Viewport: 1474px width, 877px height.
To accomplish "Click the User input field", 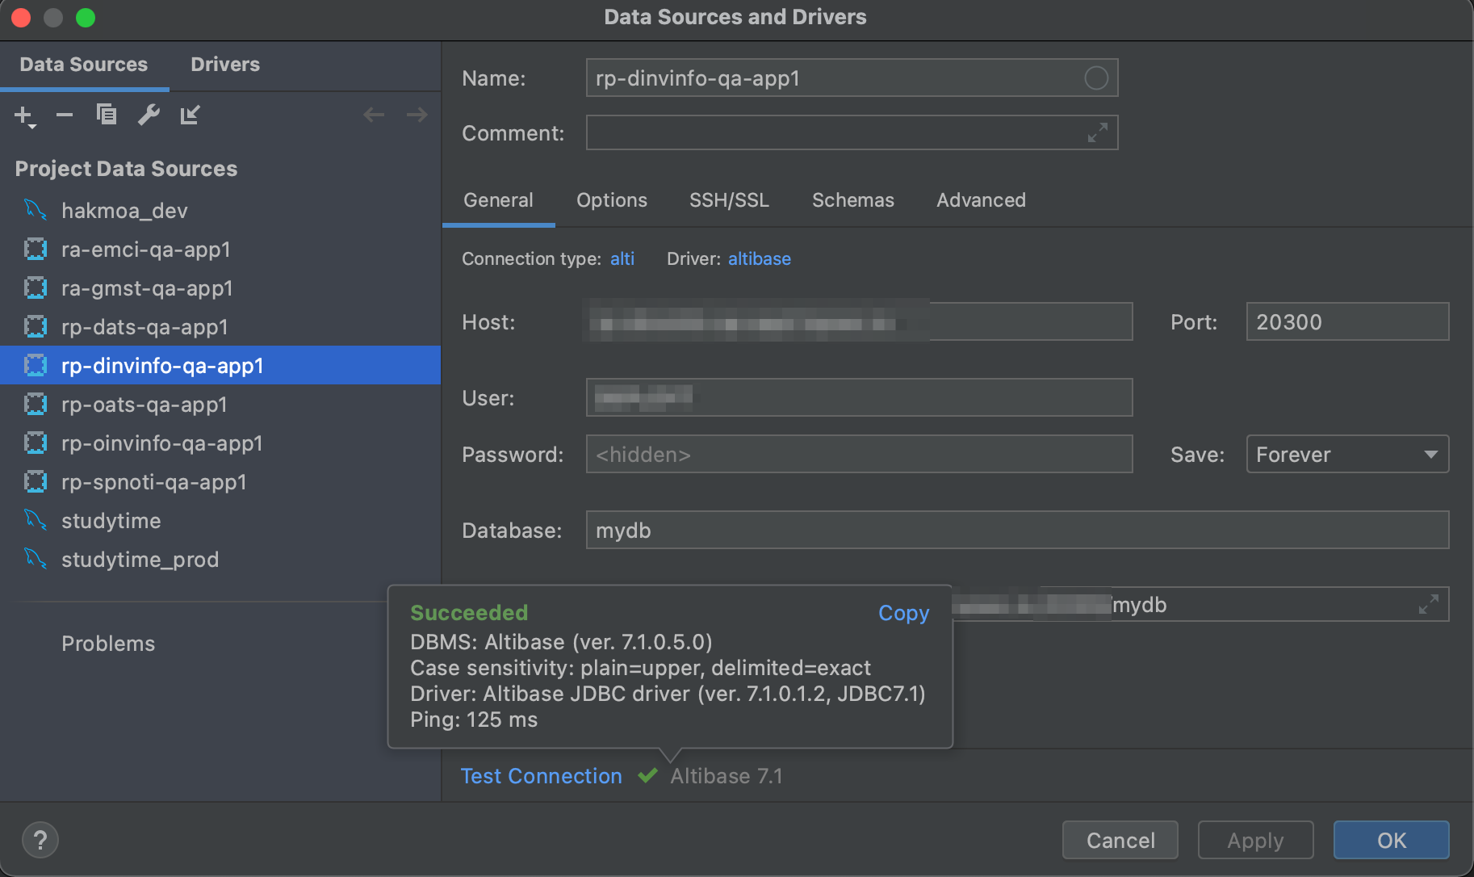I will 860,398.
